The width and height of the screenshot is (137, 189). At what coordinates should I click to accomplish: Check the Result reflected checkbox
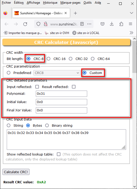74,87
